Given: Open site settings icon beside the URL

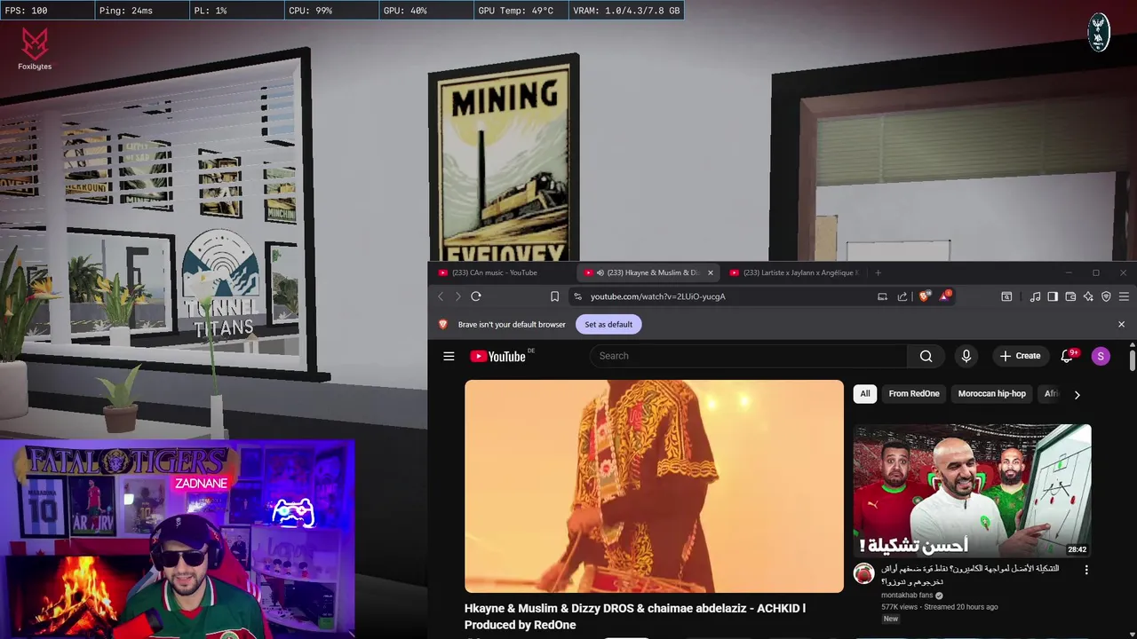Looking at the screenshot, I should [x=578, y=296].
